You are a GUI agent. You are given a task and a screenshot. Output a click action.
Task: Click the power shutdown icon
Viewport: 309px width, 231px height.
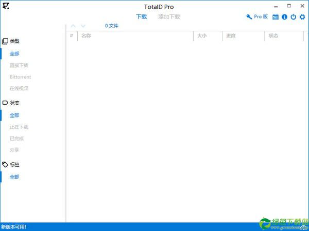tap(293, 17)
